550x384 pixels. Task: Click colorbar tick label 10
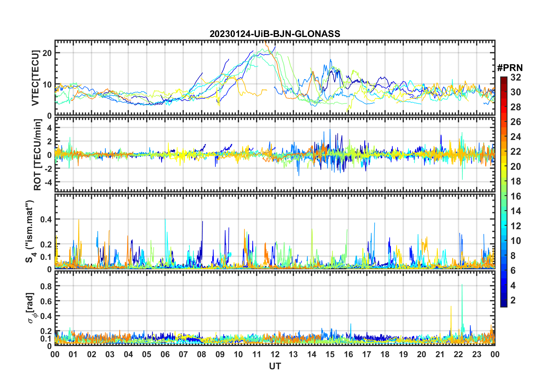tap(516, 241)
